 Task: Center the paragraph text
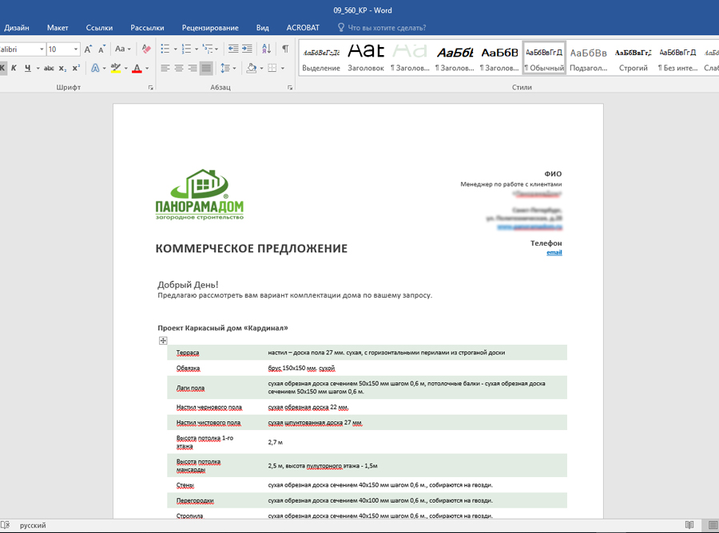pyautogui.click(x=179, y=69)
